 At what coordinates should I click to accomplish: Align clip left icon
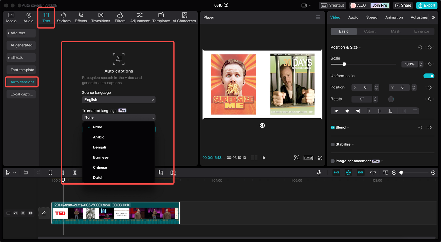point(337,111)
